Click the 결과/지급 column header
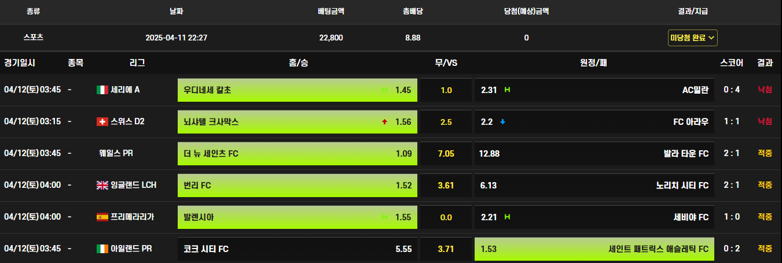Image resolution: width=782 pixels, height=263 pixels. click(x=693, y=11)
